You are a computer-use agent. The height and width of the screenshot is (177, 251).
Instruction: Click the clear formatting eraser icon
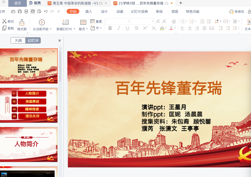(x=174, y=21)
